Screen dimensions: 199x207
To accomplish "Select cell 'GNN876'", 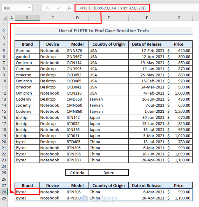I will (x=77, y=51).
